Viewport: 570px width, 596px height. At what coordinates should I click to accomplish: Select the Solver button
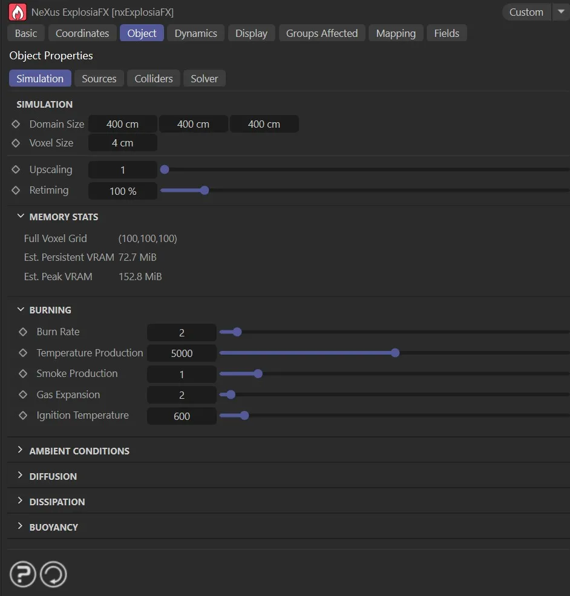tap(204, 78)
